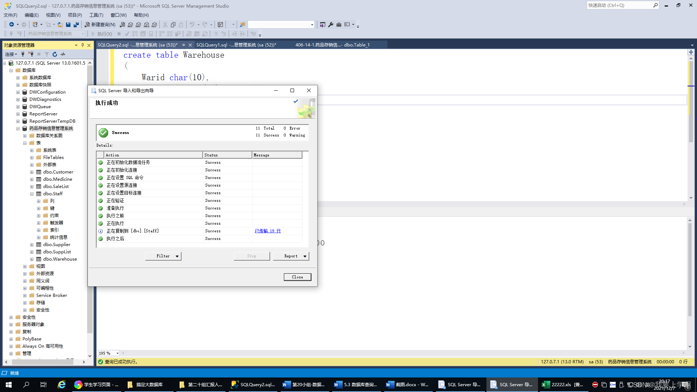Click the open file toolbar icon
The width and height of the screenshot is (697, 392).
click(60, 25)
